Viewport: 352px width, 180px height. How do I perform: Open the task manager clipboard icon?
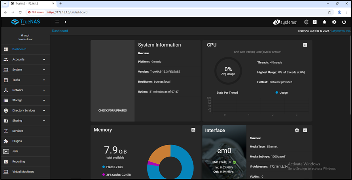pos(315,22)
